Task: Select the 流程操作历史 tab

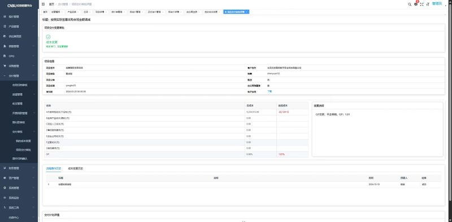Action: pyautogui.click(x=54, y=168)
